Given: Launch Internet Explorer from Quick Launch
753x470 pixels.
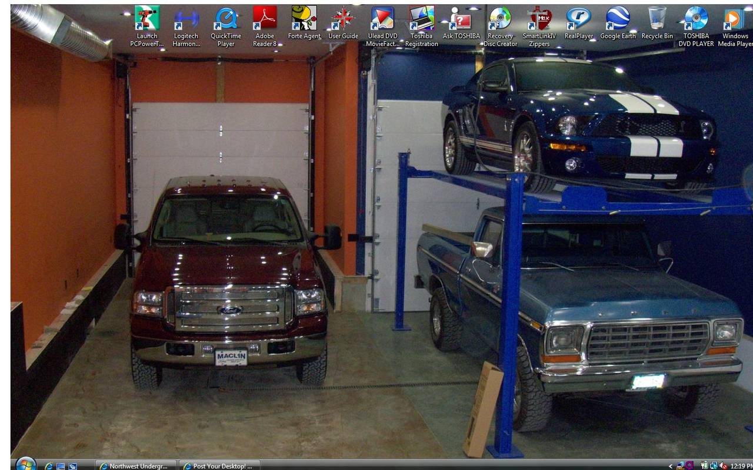Looking at the screenshot, I should [49, 466].
